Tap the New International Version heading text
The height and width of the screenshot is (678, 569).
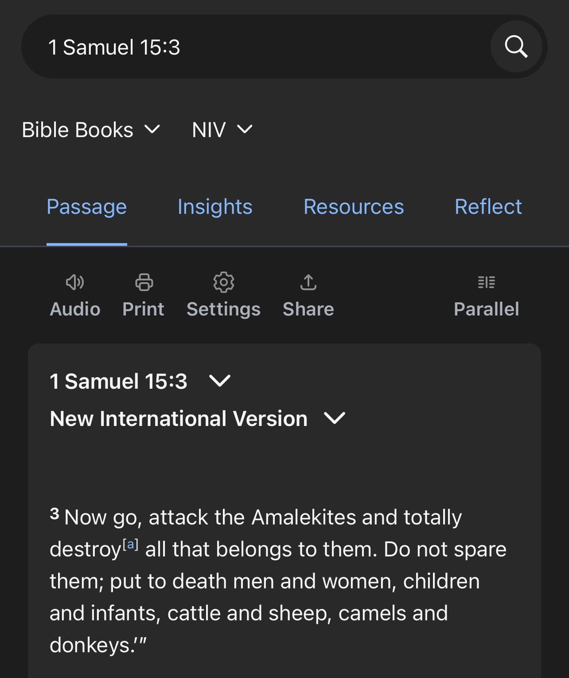tap(179, 419)
